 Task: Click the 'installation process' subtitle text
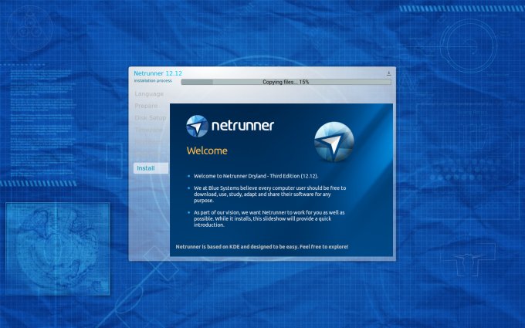point(153,81)
